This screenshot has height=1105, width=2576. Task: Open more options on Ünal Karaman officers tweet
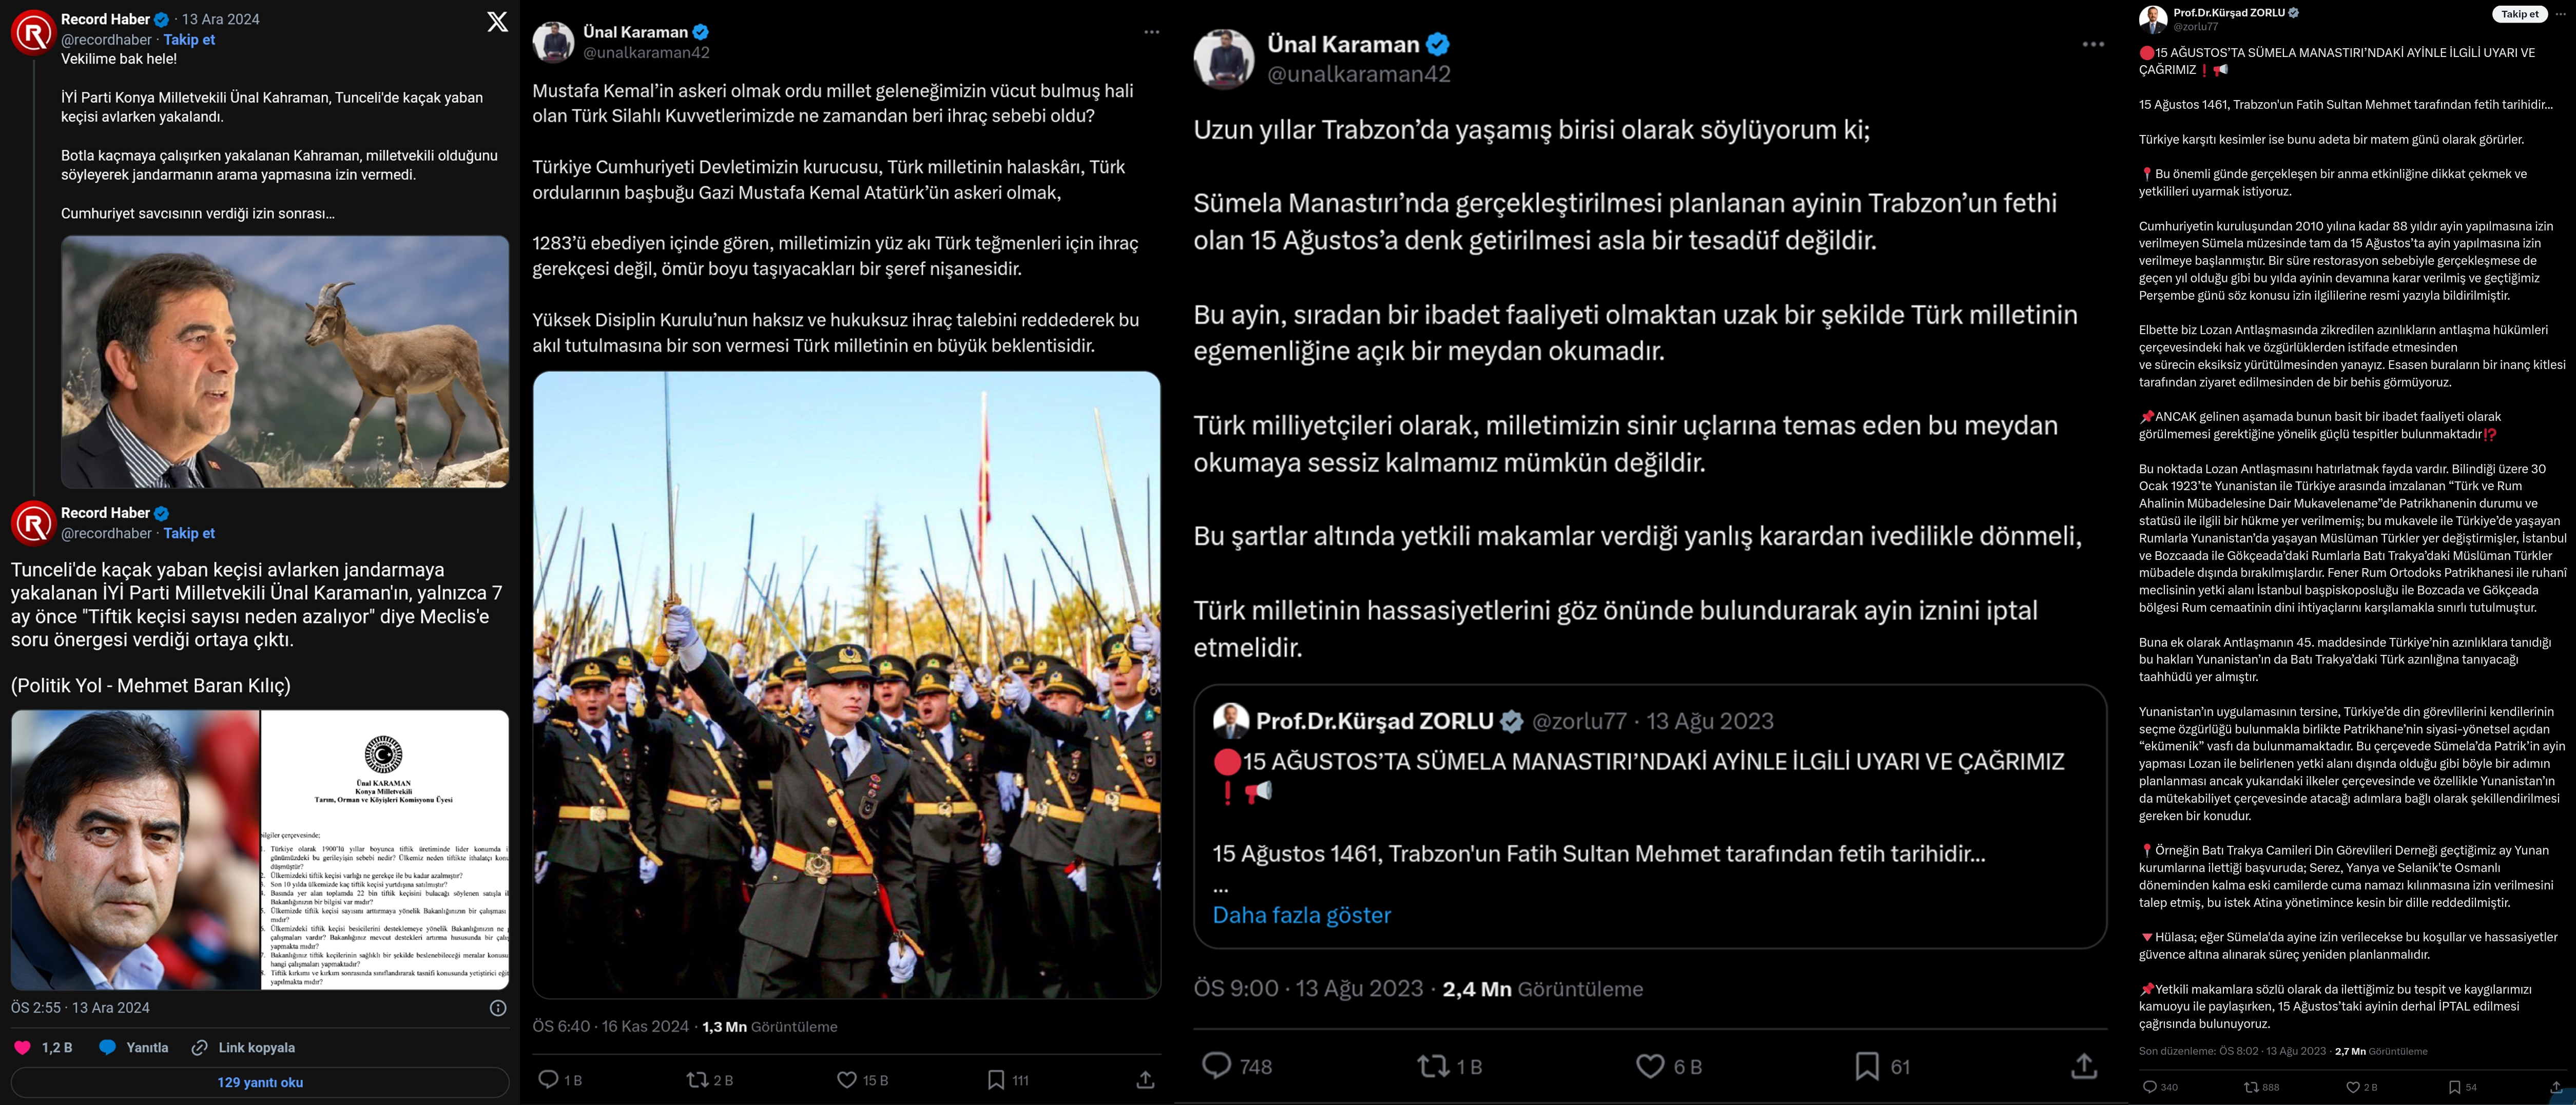[x=1151, y=32]
